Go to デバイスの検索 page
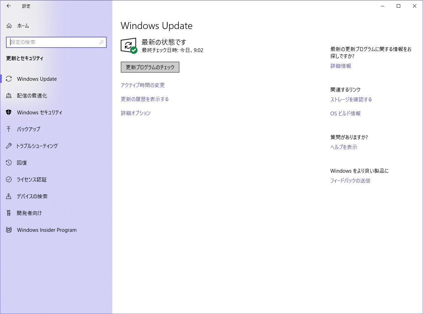The height and width of the screenshot is (314, 423). click(x=56, y=197)
